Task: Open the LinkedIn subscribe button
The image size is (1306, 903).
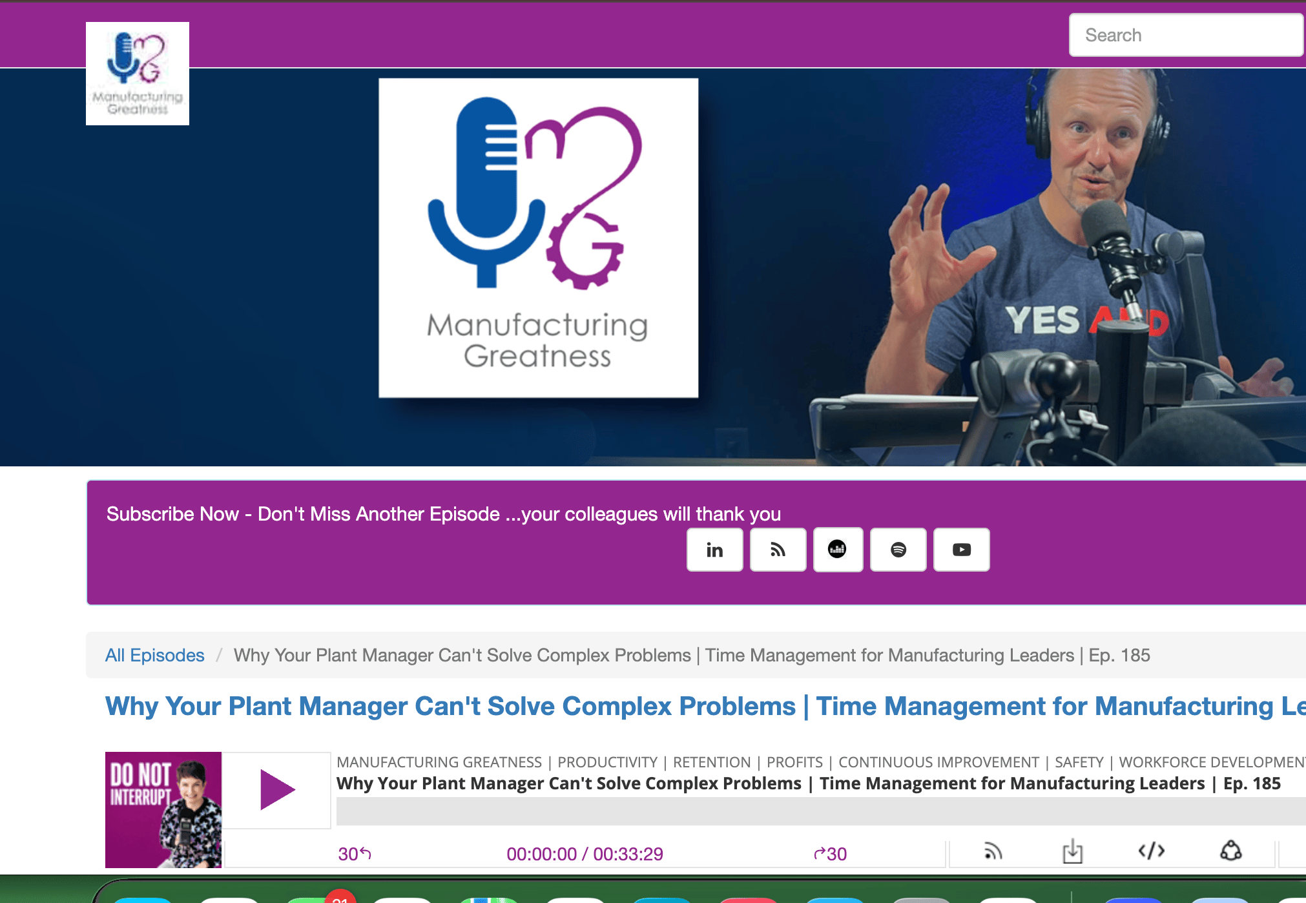Action: pos(714,550)
